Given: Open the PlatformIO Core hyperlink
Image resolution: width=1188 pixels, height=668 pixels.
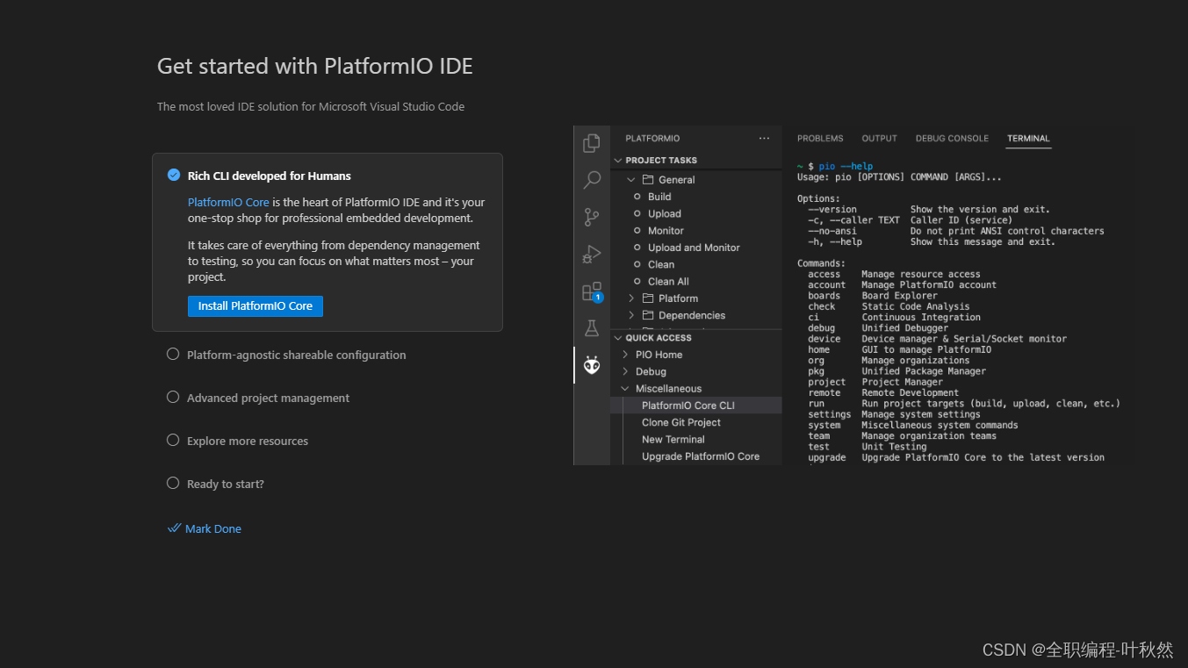Looking at the screenshot, I should (227, 202).
